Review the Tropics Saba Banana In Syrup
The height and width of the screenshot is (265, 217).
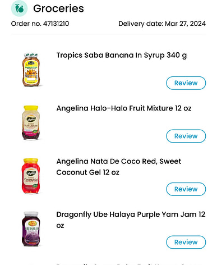tap(186, 83)
